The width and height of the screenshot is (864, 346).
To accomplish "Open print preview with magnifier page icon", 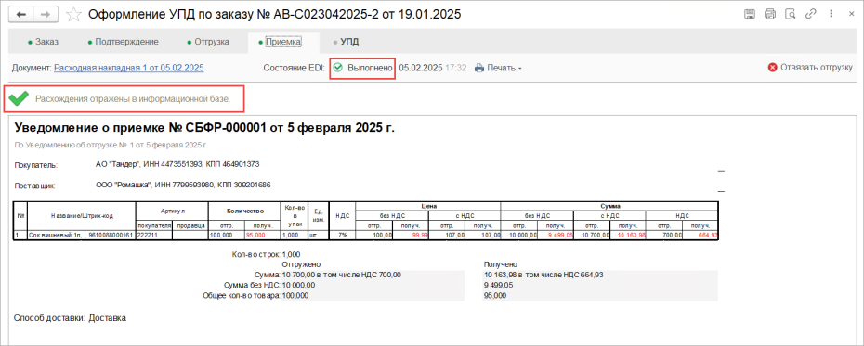I will [791, 15].
